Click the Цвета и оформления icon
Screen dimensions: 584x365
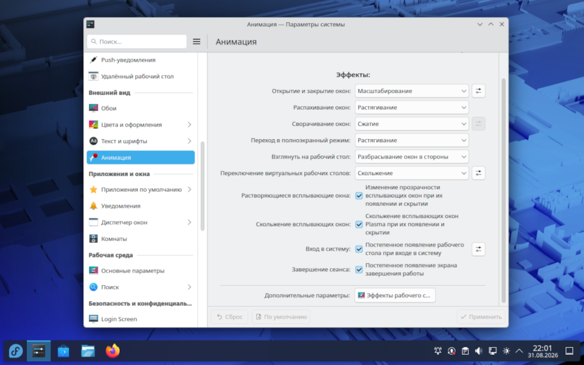coord(94,124)
